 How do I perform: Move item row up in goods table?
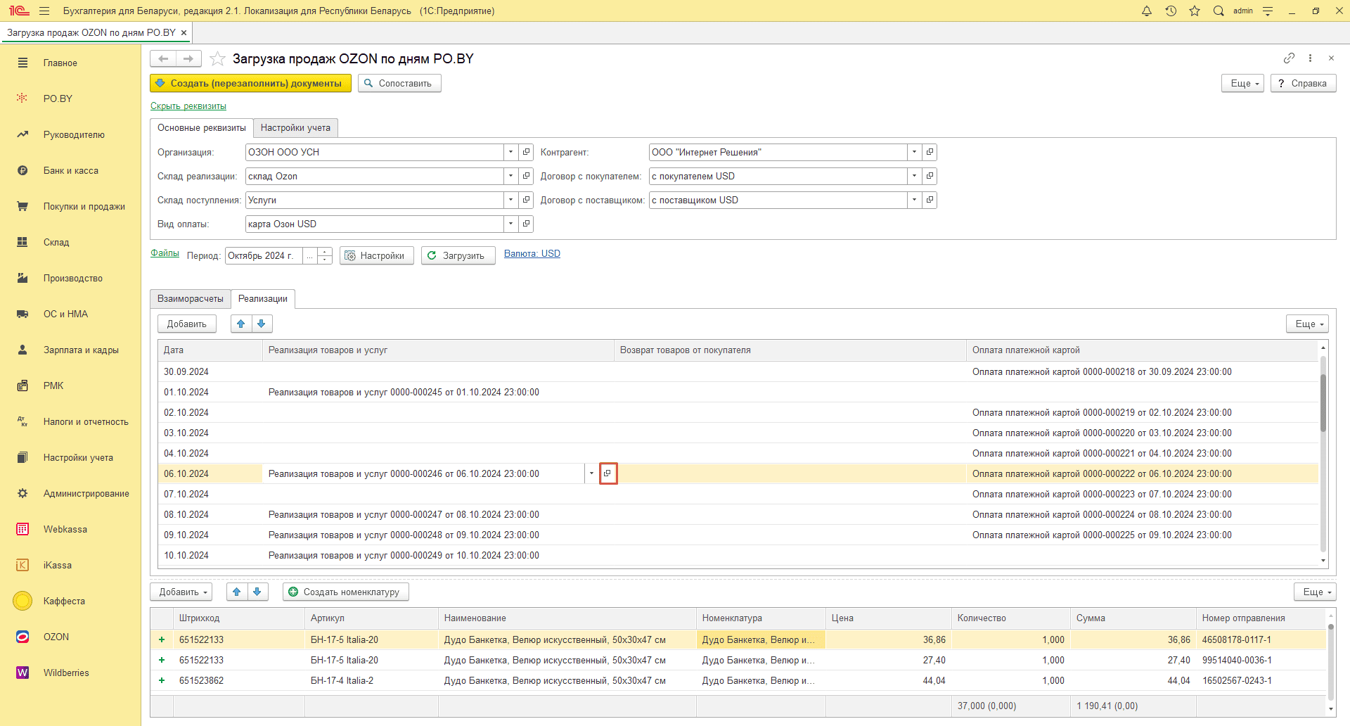coord(237,592)
